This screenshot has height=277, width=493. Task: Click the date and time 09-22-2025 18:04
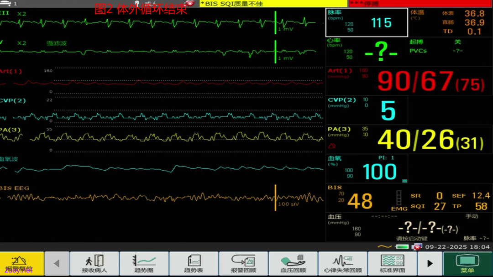[x=457, y=247]
